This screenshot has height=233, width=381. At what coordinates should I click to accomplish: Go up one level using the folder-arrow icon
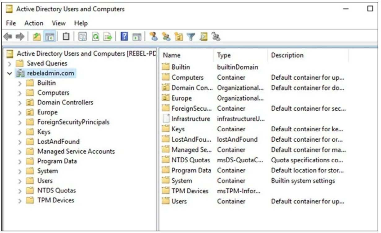pos(37,37)
